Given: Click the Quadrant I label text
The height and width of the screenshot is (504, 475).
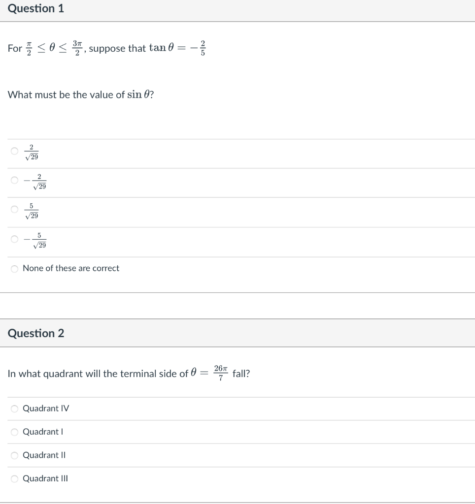Looking at the screenshot, I should [x=43, y=432].
